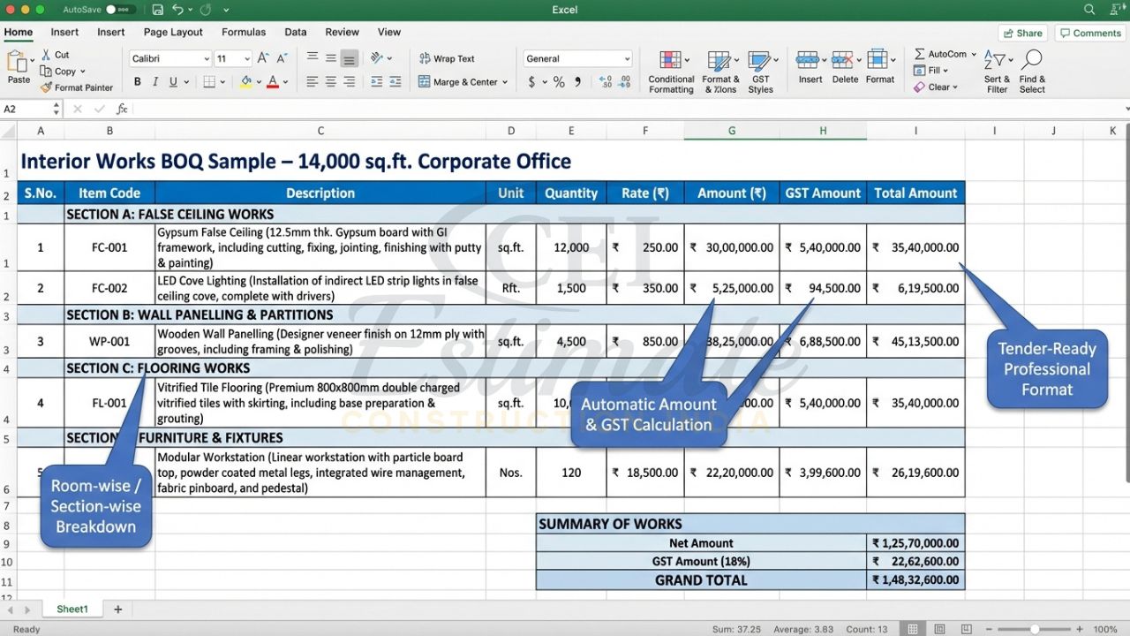The width and height of the screenshot is (1130, 636).
Task: Open the Review ribbon tab
Action: pyautogui.click(x=342, y=32)
